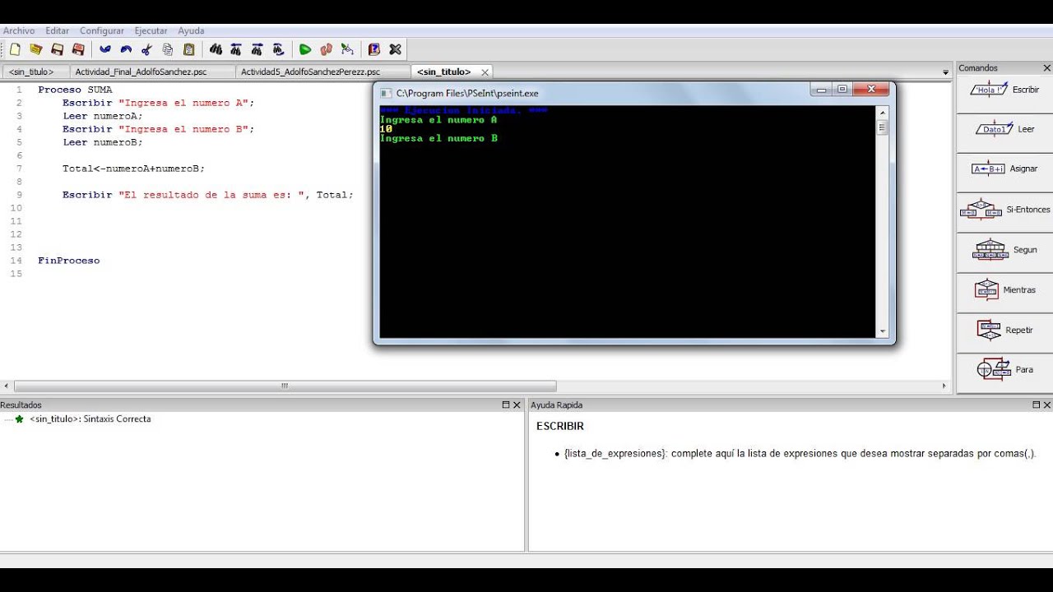This screenshot has height=592, width=1053.
Task: Redo the last edit
Action: point(126,49)
